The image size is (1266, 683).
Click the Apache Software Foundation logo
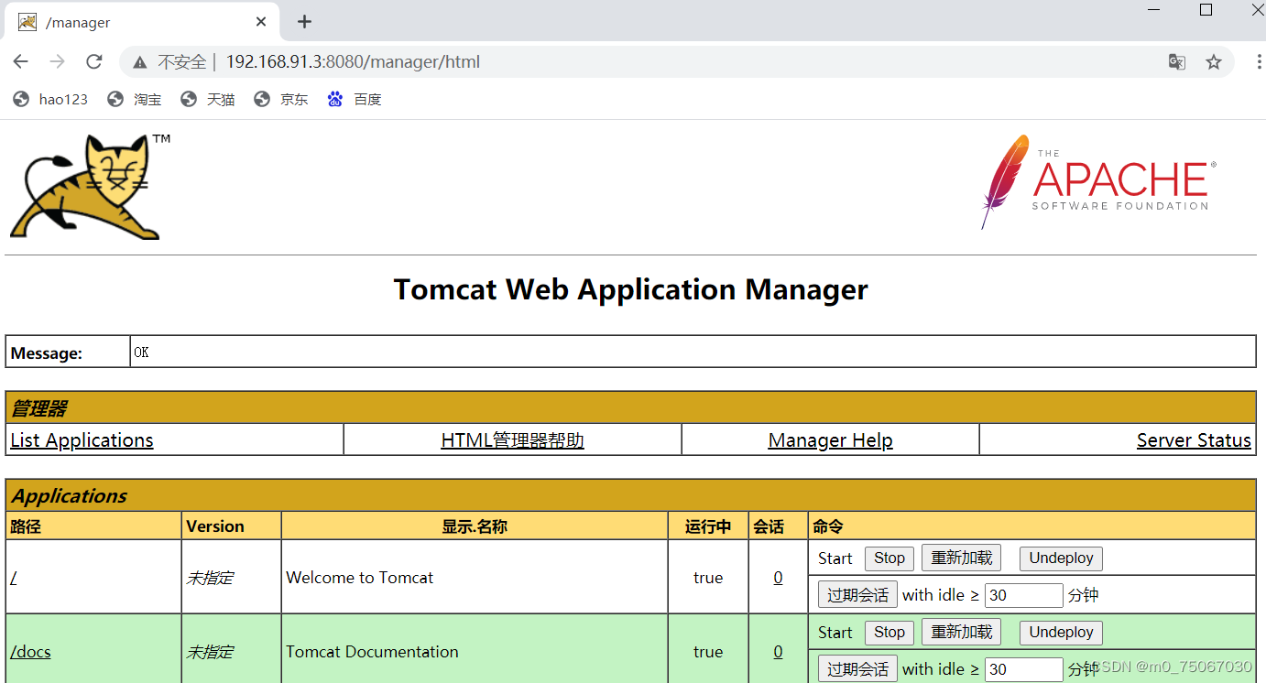point(1098,181)
